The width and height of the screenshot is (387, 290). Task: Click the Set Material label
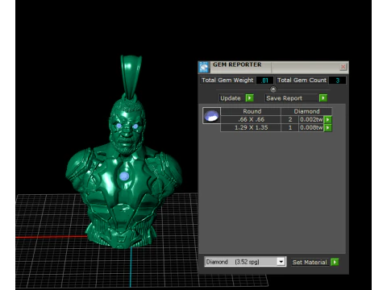(x=310, y=262)
